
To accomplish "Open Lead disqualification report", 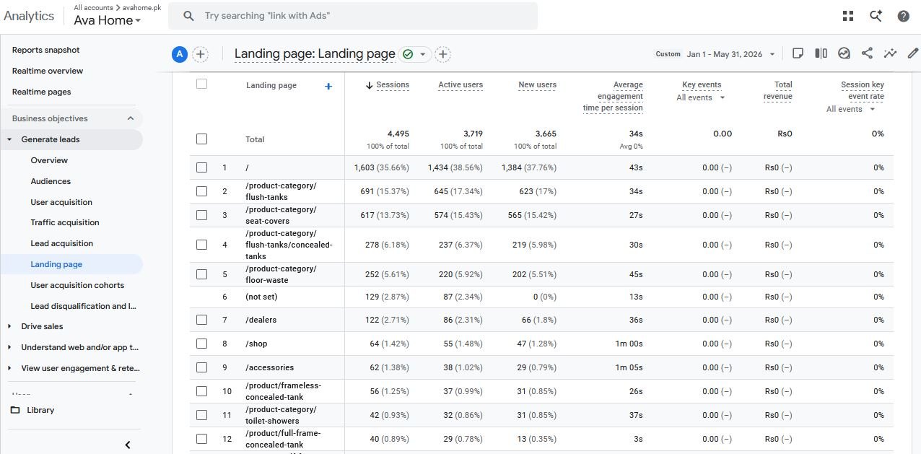I will (x=83, y=306).
